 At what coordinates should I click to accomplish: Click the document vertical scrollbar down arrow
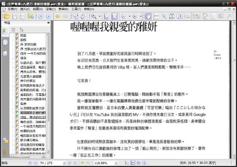tap(233, 156)
